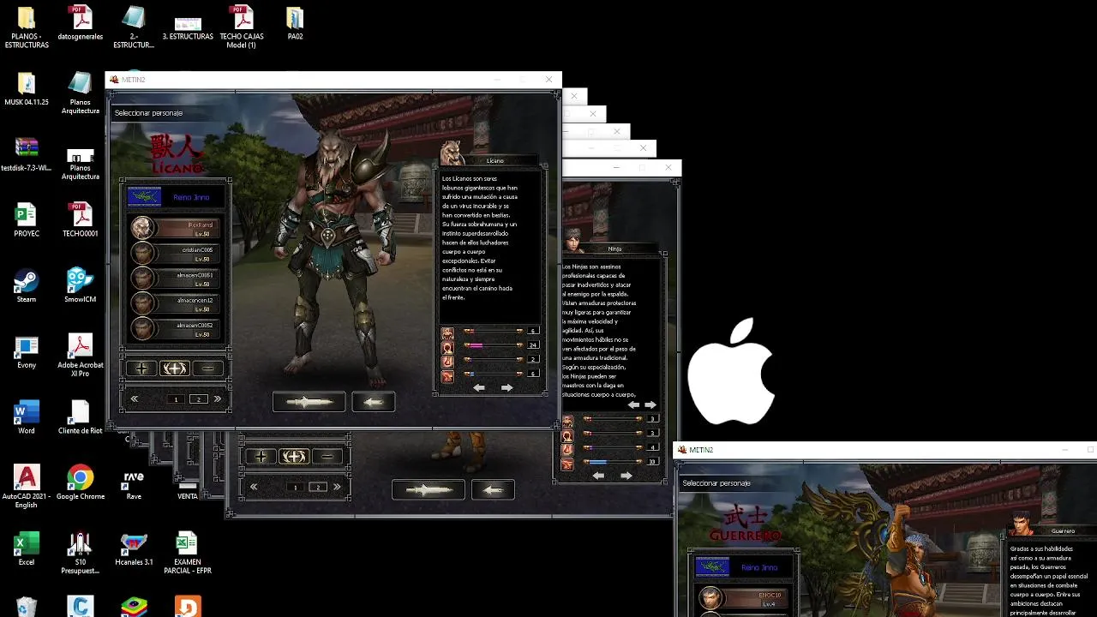Open the Excel desktop shortcut
1097x617 pixels.
27,548
